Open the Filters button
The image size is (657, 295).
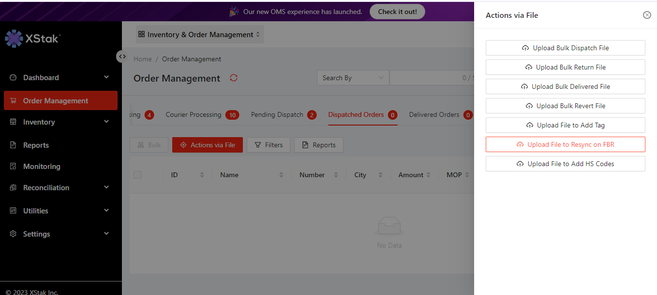[269, 145]
